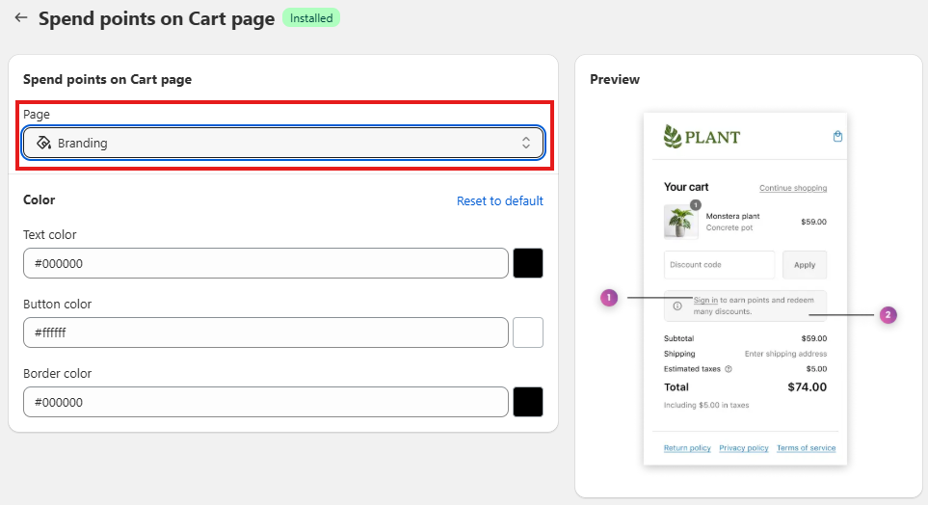This screenshot has width=928, height=505.
Task: Open the black Text color swatch
Action: [x=528, y=263]
